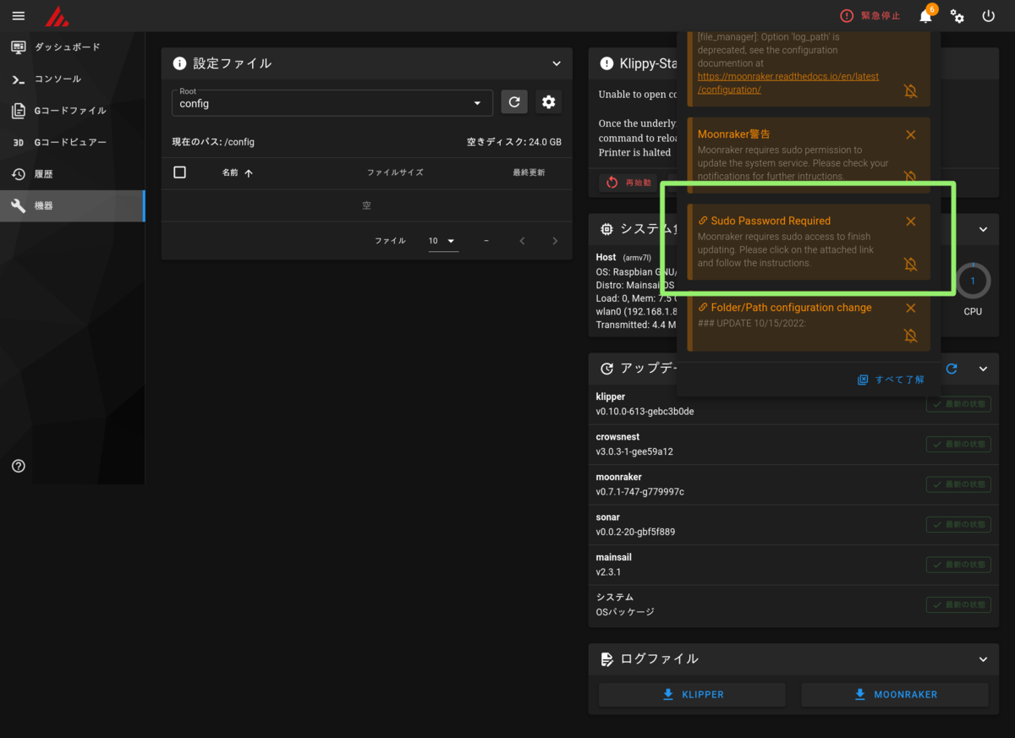Viewport: 1015px width, 738px height.
Task: Open the power menu icon
Action: point(989,16)
